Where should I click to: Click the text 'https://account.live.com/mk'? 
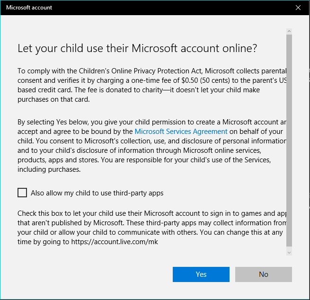[x=115, y=242]
